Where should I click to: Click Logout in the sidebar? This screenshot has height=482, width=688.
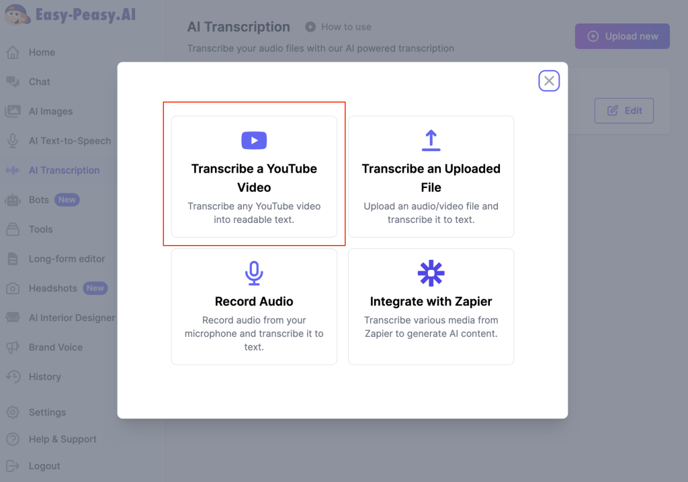pos(44,466)
